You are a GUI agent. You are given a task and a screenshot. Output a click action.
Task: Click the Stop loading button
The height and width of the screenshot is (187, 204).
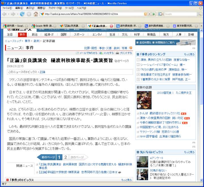point(29,14)
